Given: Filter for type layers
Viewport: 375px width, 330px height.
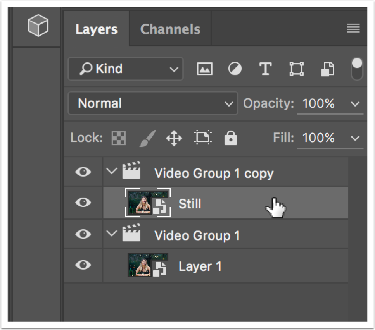Looking at the screenshot, I should pyautogui.click(x=266, y=69).
